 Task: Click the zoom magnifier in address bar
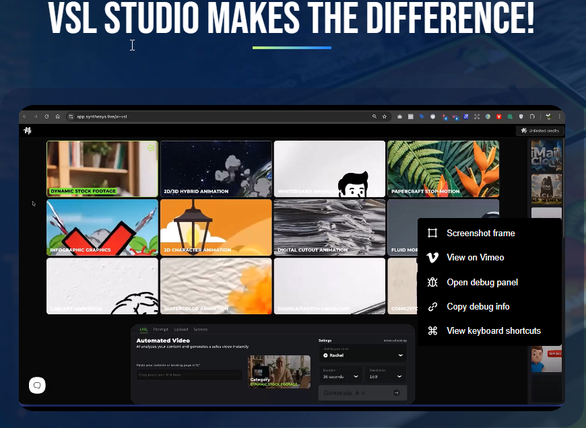point(374,116)
